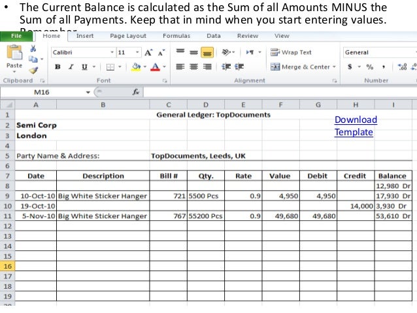Image resolution: width=417 pixels, height=313 pixels.
Task: Select Middle Align icon
Action: [x=193, y=52]
